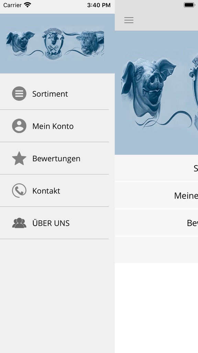Image resolution: width=198 pixels, height=353 pixels.
Task: Tap the battery status icon
Action: 189,5
